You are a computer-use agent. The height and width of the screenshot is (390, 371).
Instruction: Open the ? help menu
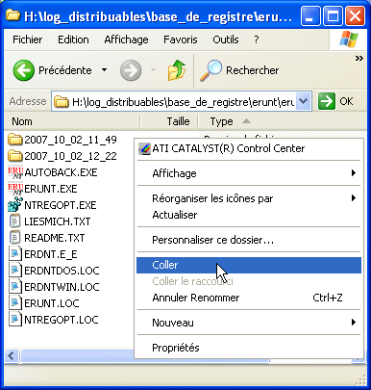click(x=257, y=39)
